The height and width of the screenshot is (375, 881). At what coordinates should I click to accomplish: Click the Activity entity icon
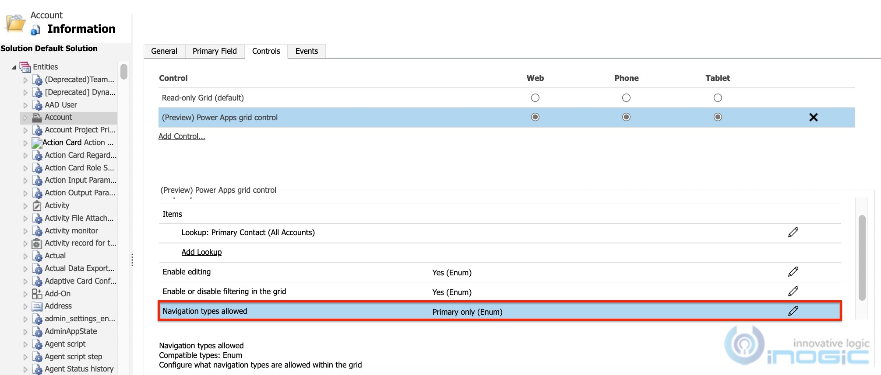click(38, 205)
